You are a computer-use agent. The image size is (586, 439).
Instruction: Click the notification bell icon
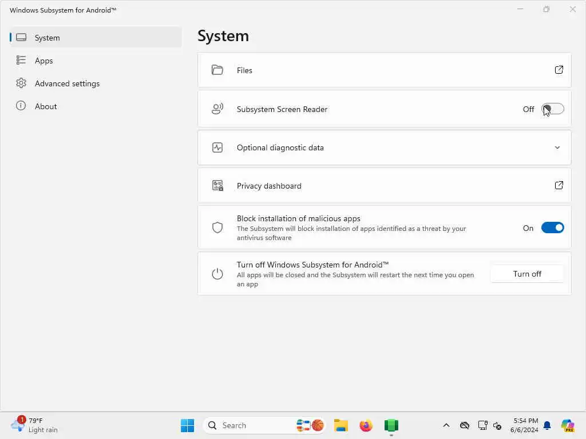[x=547, y=425]
